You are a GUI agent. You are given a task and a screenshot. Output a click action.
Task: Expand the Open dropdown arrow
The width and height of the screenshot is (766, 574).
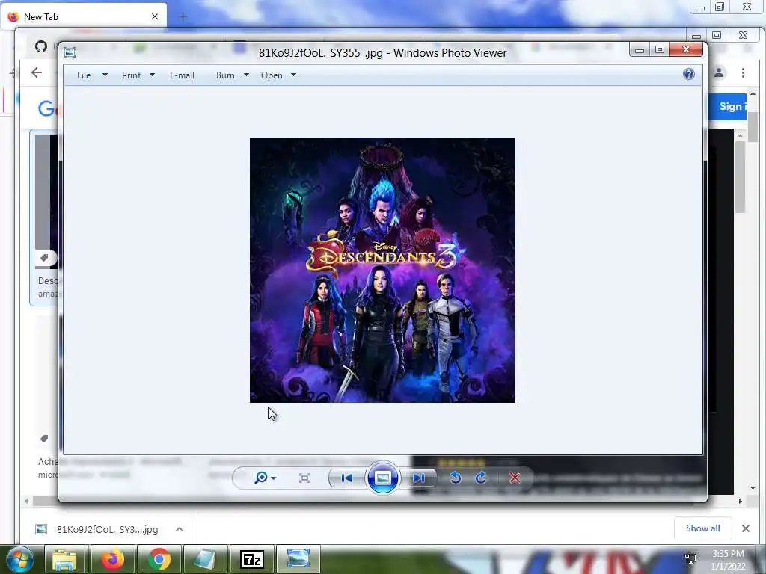[x=293, y=75]
